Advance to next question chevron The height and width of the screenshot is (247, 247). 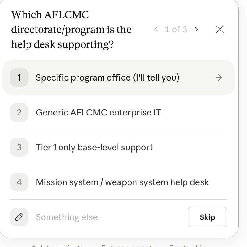pos(196,29)
